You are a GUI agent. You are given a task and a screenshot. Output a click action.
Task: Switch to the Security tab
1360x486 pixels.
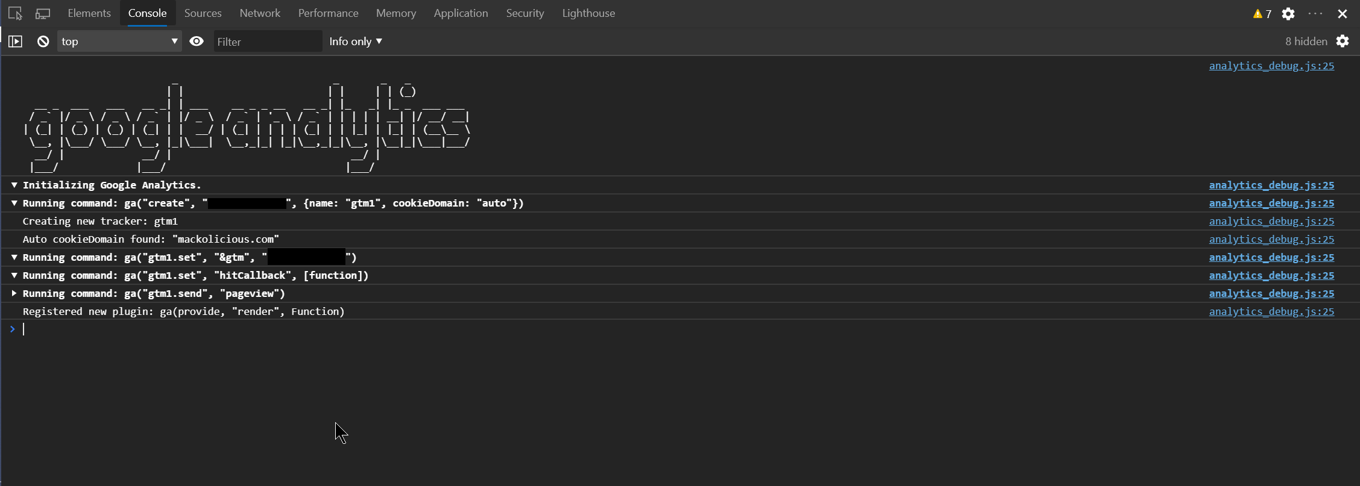[525, 13]
